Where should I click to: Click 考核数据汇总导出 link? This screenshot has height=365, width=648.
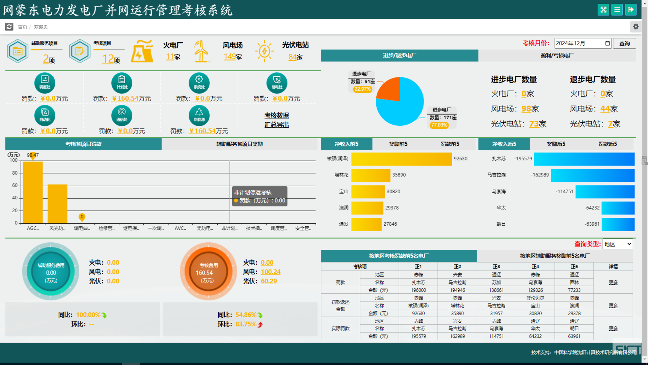click(276, 120)
